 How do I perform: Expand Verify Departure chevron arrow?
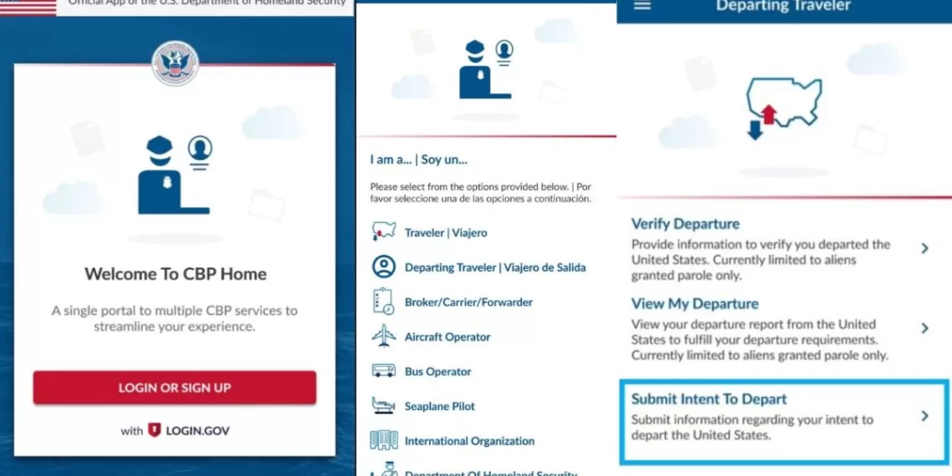point(924,248)
